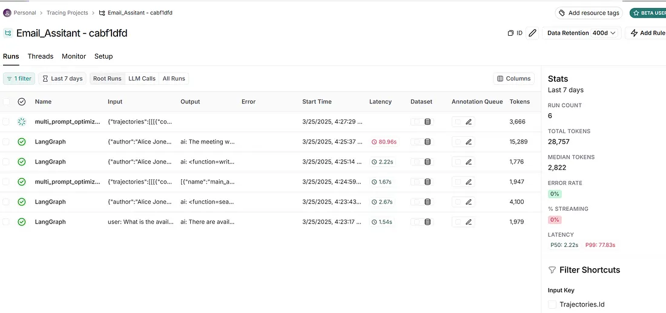This screenshot has height=313, width=666.
Task: Check the LangGraph row with 2.22s latency
Action: (x=6, y=162)
